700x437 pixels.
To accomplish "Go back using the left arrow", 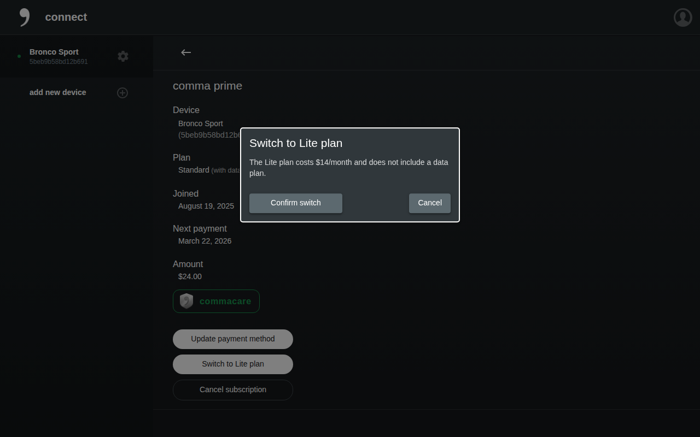I will click(x=186, y=52).
